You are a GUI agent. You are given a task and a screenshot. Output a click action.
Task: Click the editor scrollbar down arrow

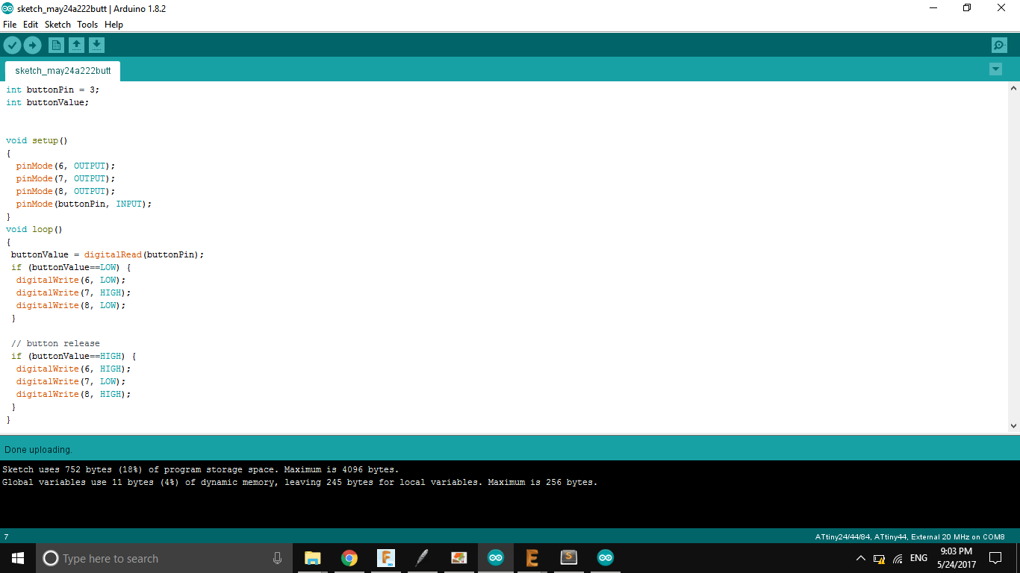pos(1013,426)
